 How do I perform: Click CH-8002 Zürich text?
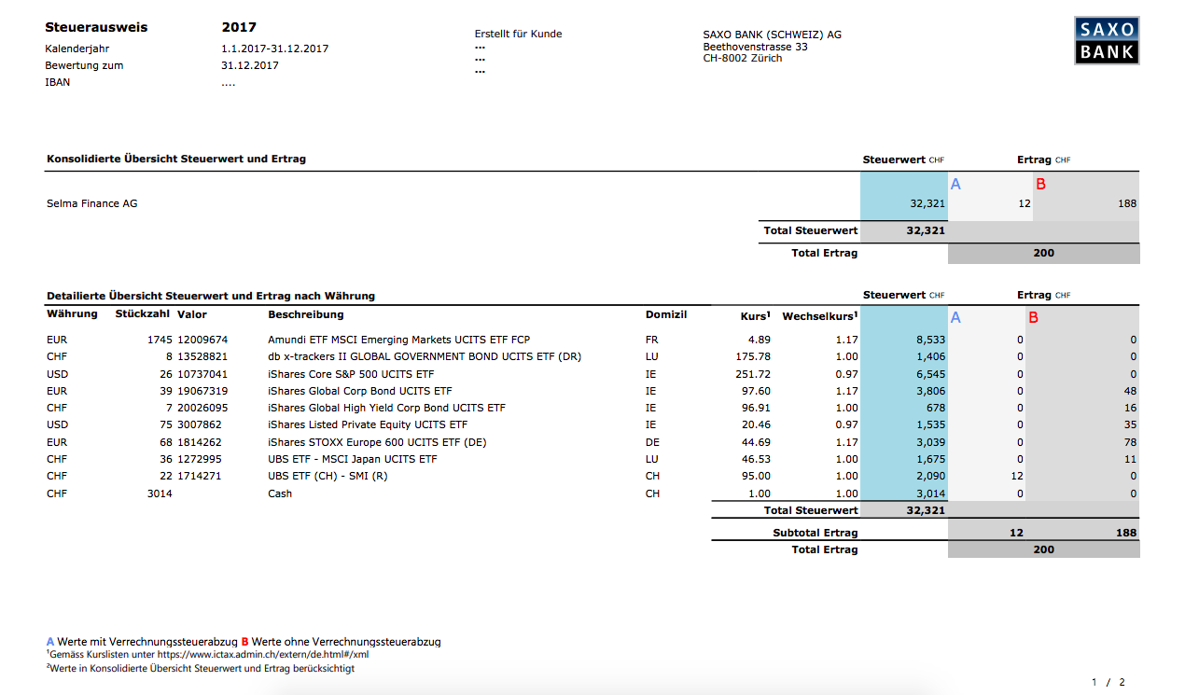pos(743,58)
